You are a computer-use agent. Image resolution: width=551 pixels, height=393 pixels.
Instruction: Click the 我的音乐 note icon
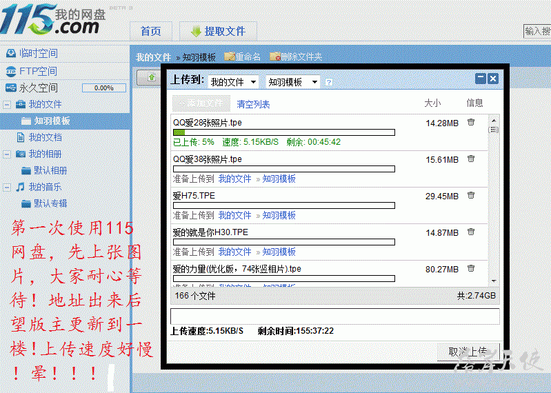[21, 187]
